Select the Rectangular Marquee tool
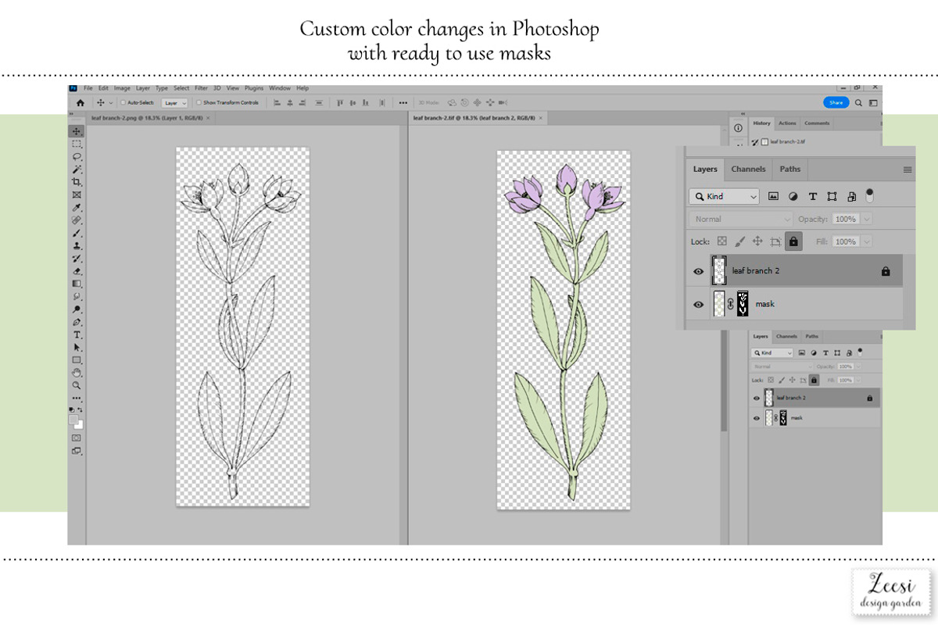Viewport: 938px width, 625px height. (77, 145)
